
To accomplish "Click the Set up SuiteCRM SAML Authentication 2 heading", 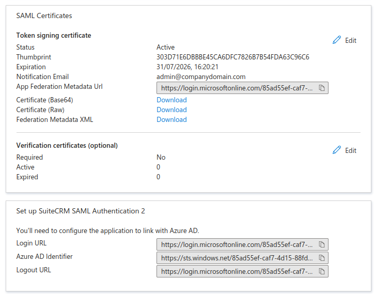I will tap(81, 211).
